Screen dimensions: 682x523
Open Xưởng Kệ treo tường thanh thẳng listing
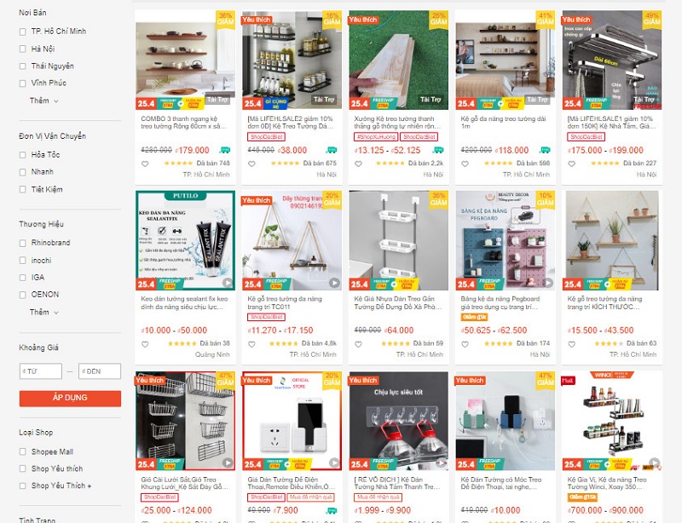pos(397,122)
